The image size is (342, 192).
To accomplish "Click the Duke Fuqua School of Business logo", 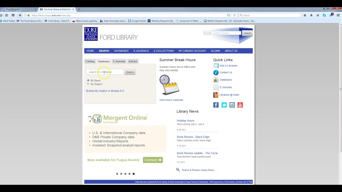I will pyautogui.click(x=91, y=34).
